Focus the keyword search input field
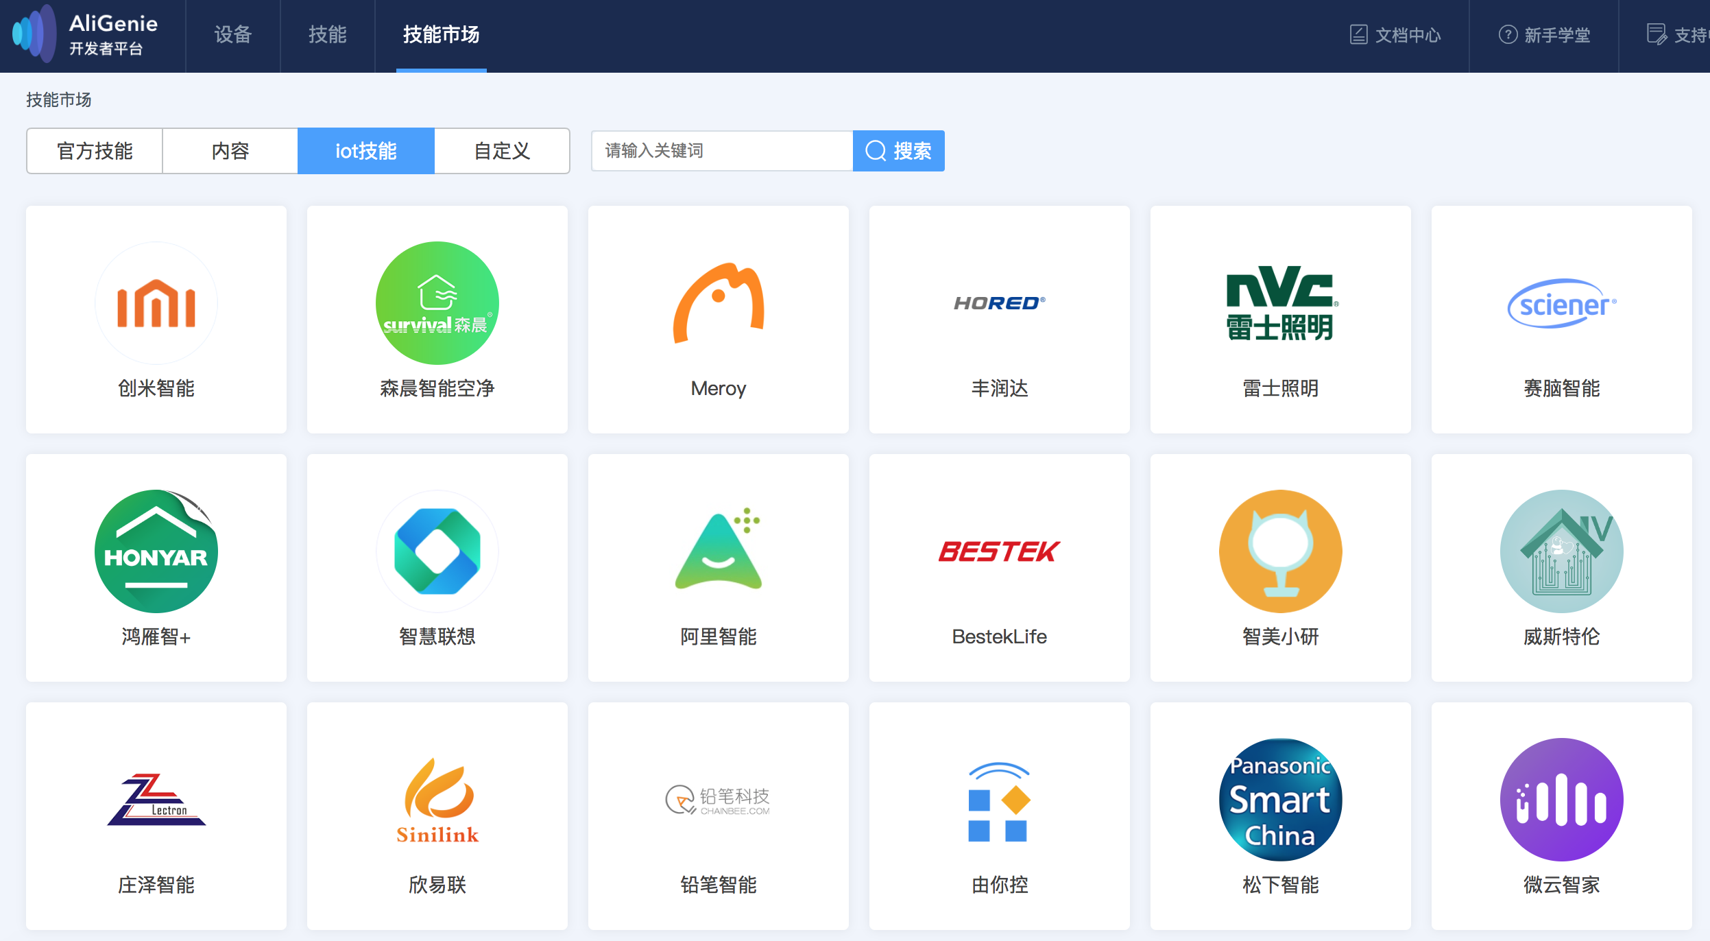The width and height of the screenshot is (1710, 941). coord(722,151)
